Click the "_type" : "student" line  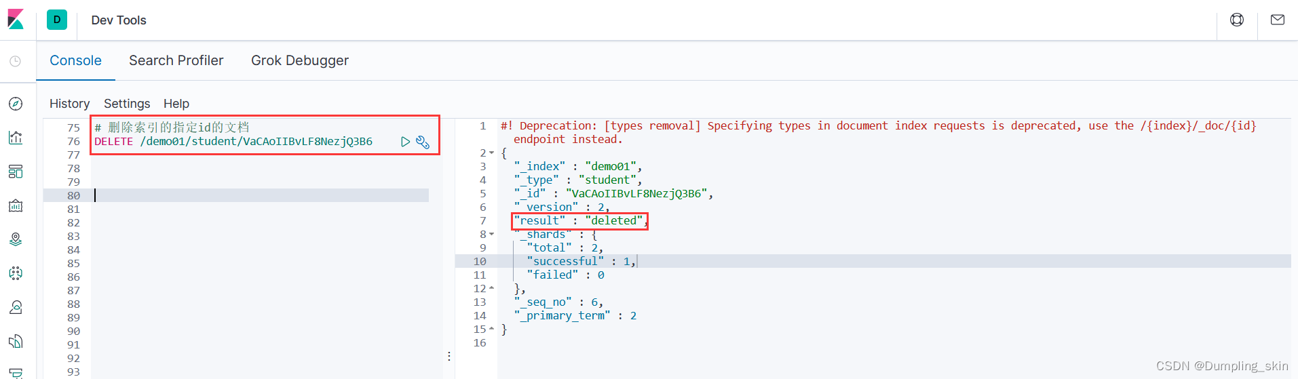pyautogui.click(x=577, y=180)
